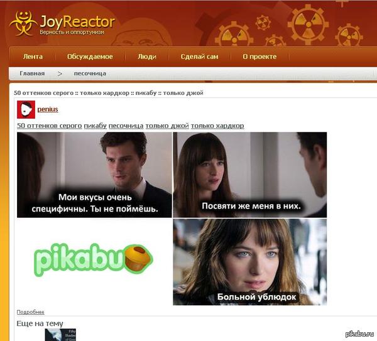
Task: Click the песочница breadcrumb
Action: coord(90,73)
